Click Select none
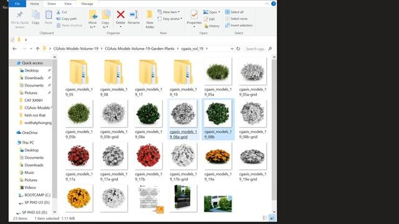The image size is (399, 224). coord(236,19)
